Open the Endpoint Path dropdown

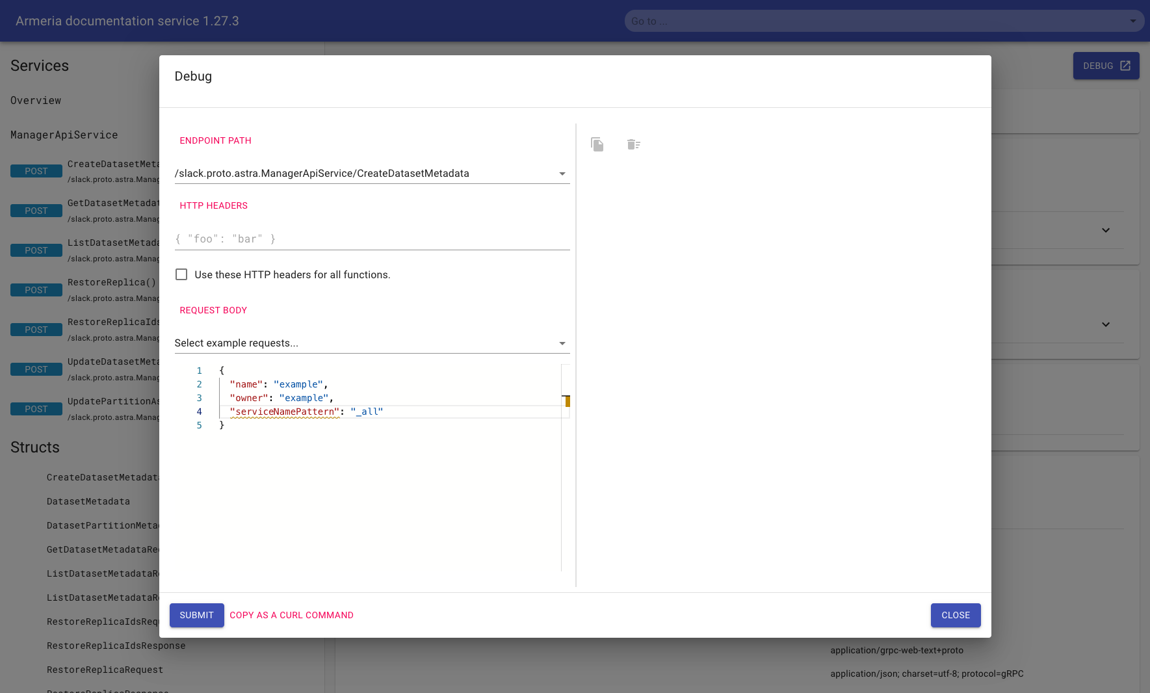pyautogui.click(x=372, y=174)
